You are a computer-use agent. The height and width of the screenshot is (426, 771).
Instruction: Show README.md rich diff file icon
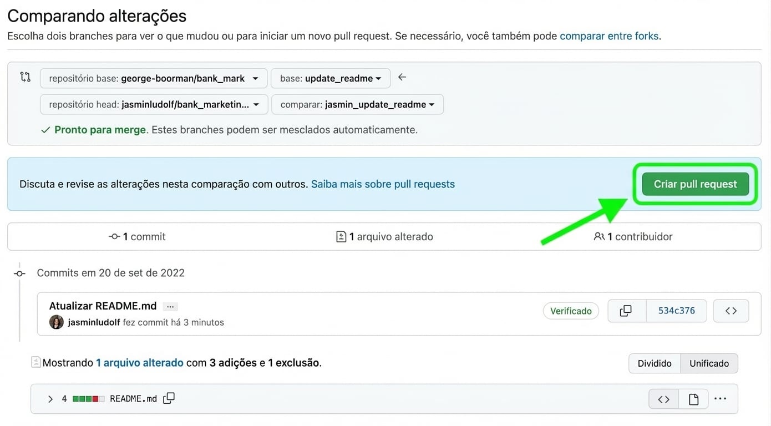pos(693,399)
